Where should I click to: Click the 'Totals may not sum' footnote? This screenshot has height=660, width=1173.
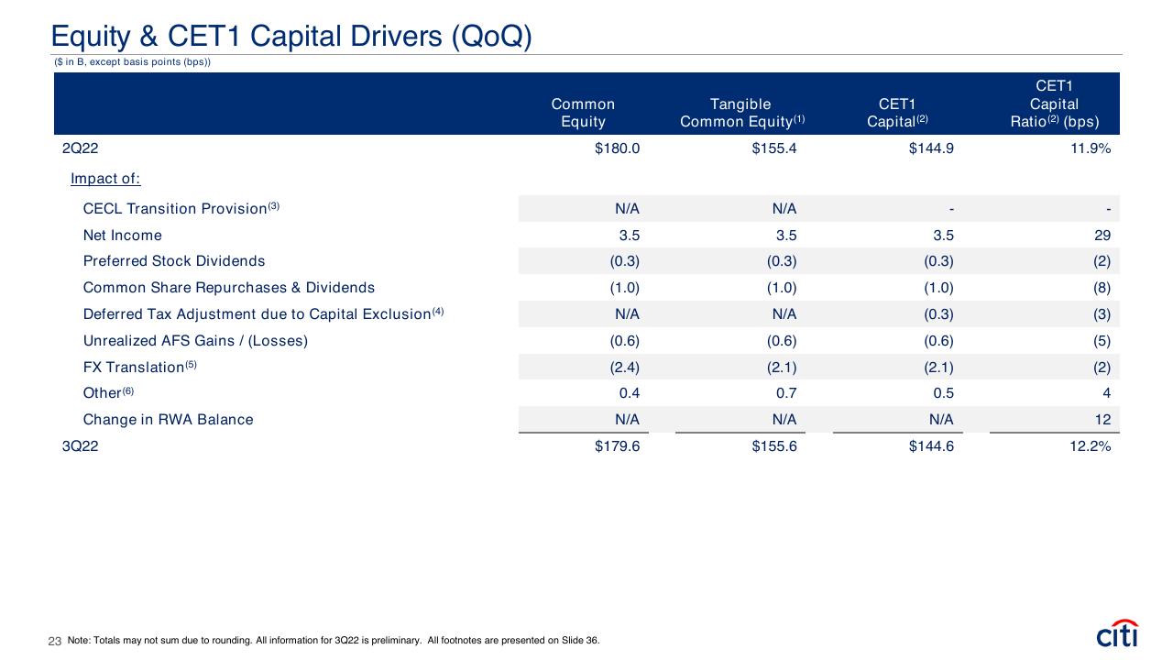(334, 640)
